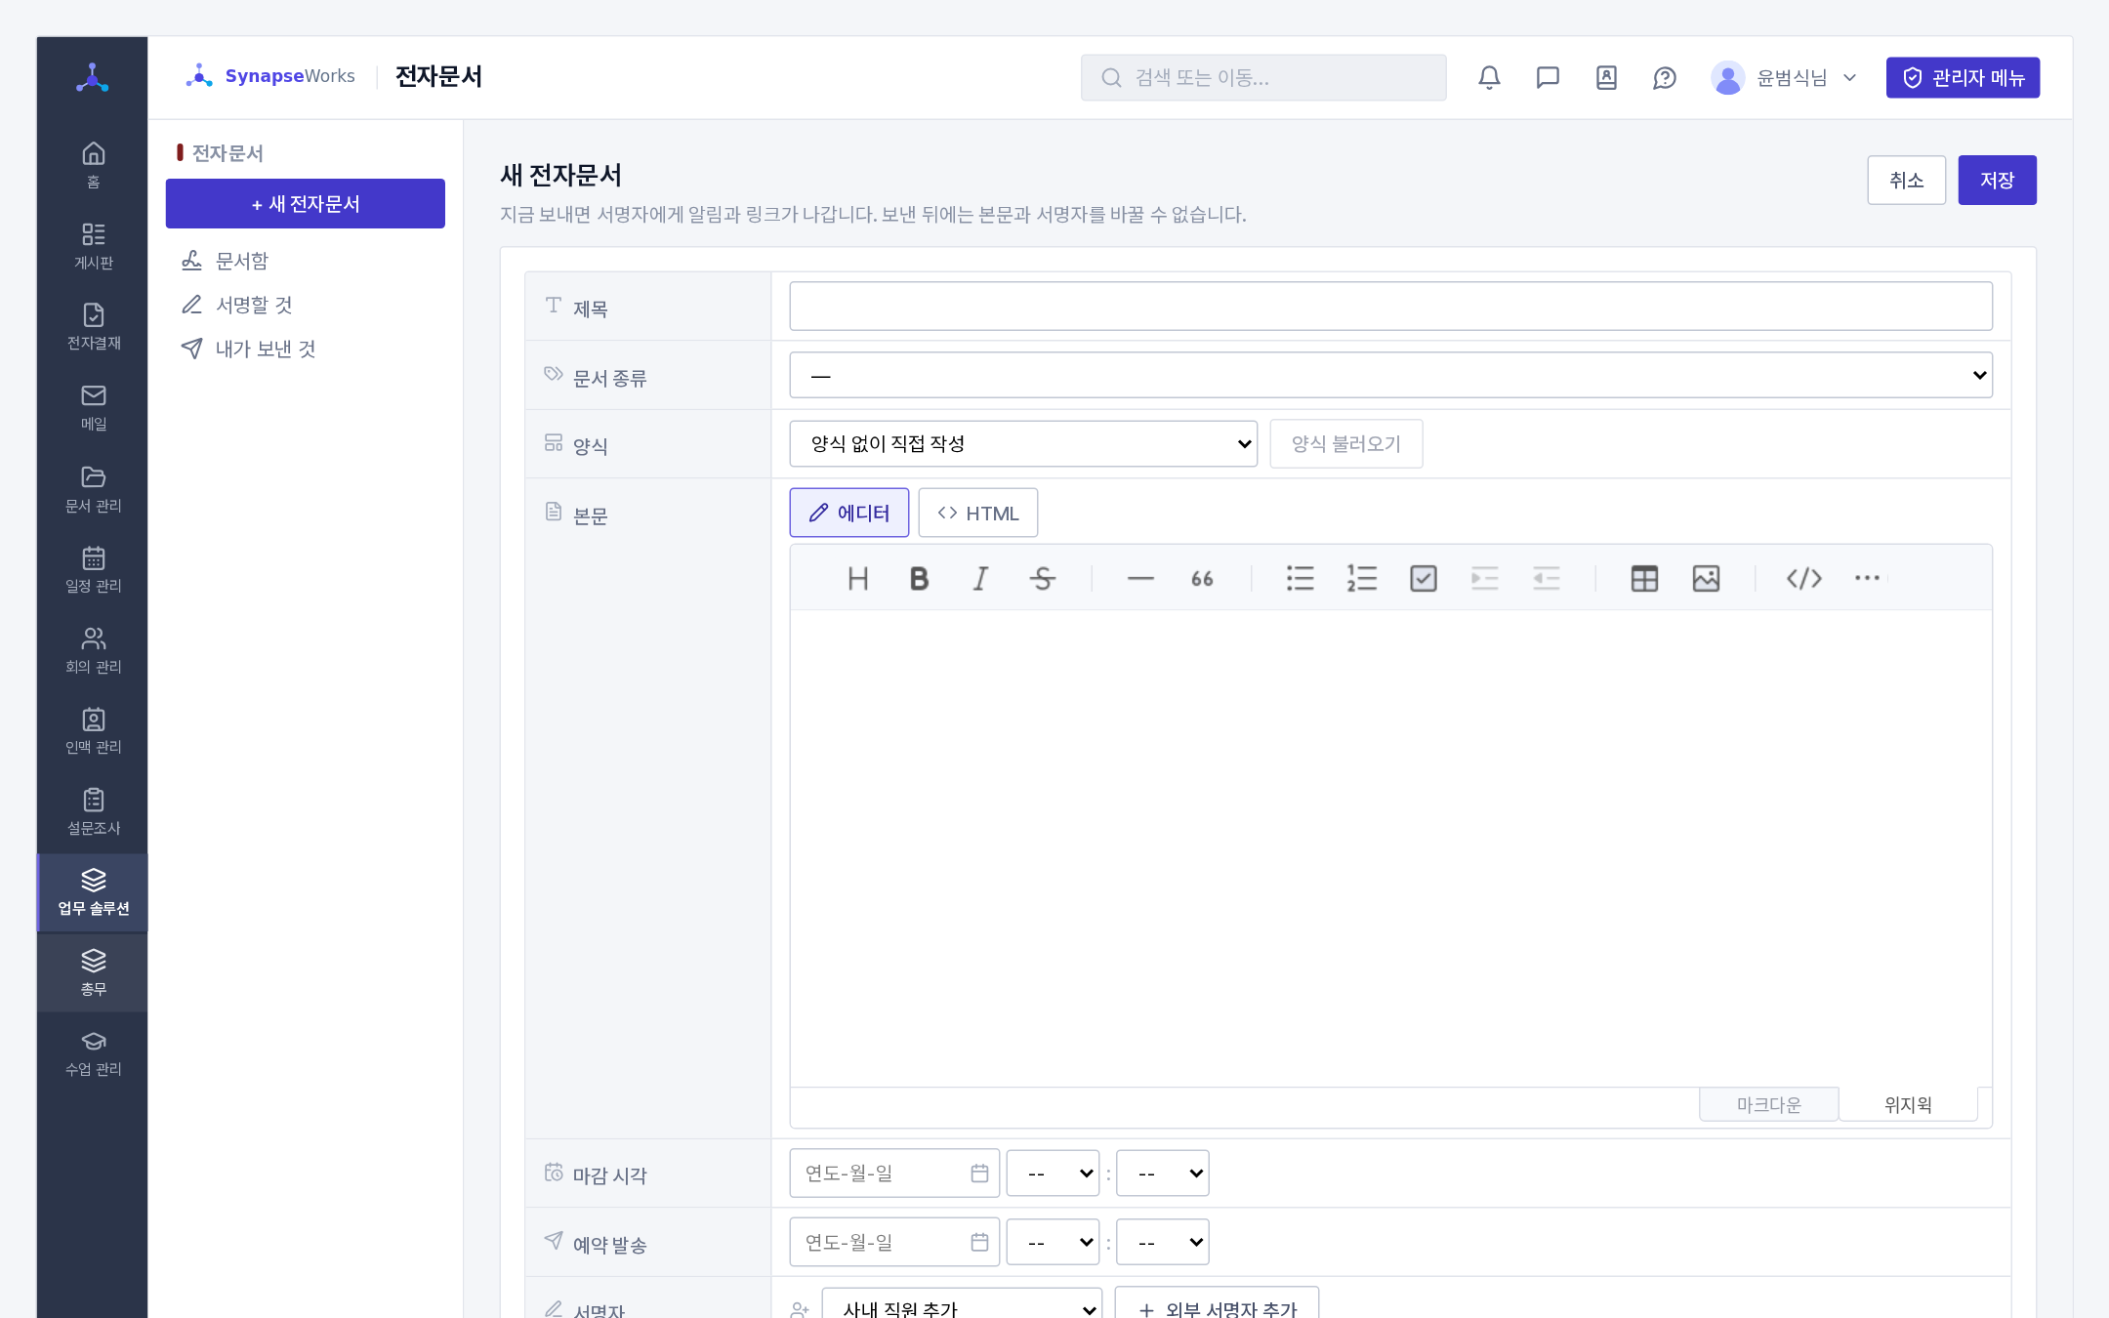Go to 홈 in the sidebar
Viewport: 2109px width, 1318px height.
[x=93, y=165]
